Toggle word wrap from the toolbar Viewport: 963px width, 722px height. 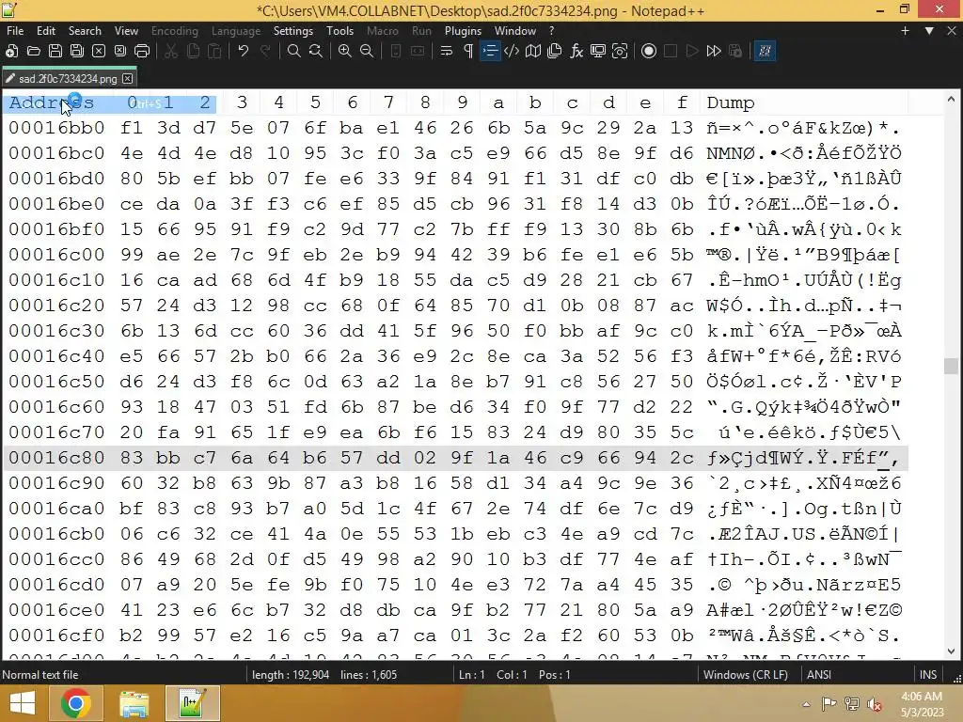coord(447,51)
